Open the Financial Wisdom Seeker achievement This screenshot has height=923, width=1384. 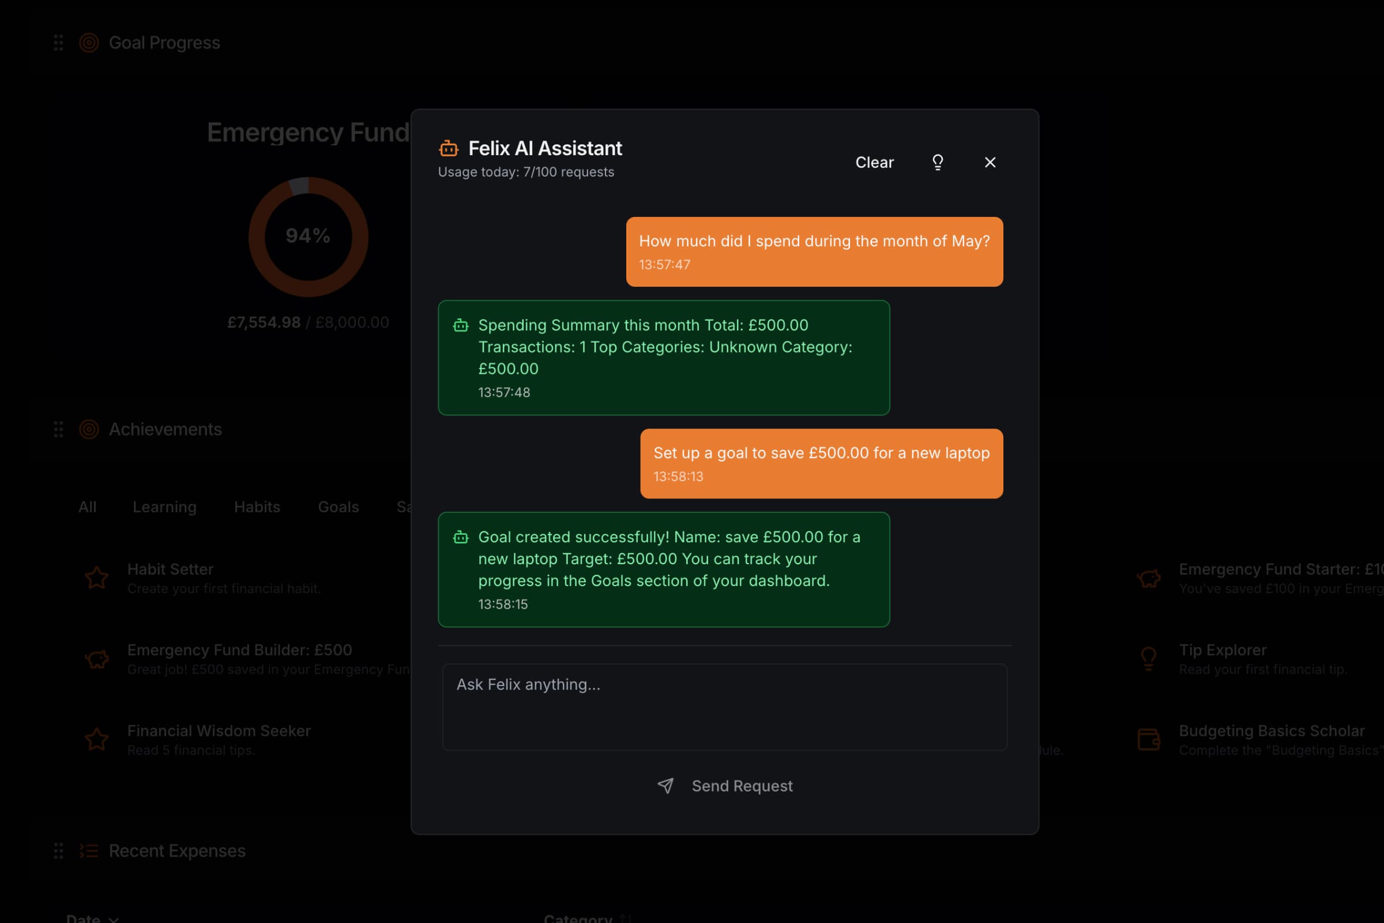pyautogui.click(x=198, y=740)
